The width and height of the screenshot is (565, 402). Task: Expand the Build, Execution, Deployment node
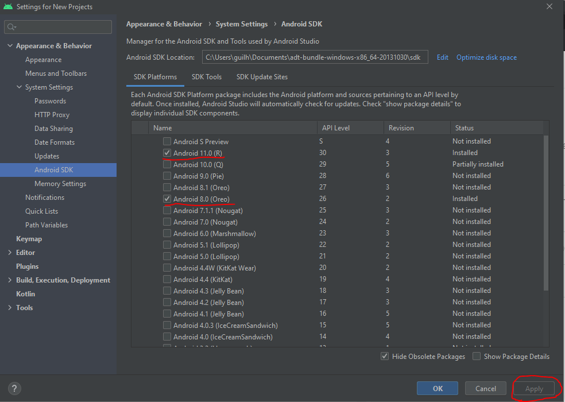pyautogui.click(x=10, y=280)
